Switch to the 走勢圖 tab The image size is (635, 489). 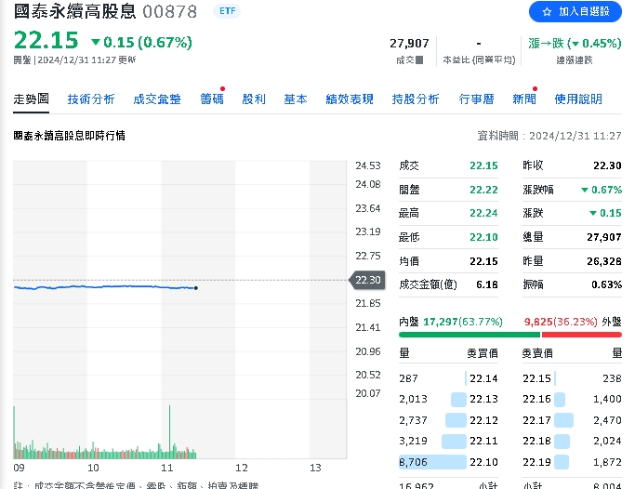coord(32,99)
